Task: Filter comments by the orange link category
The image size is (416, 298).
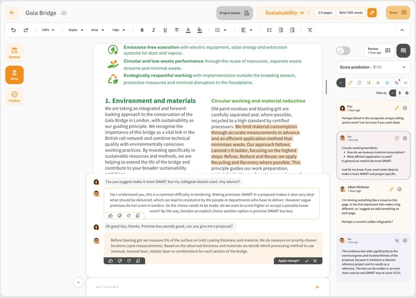Action: point(350,83)
